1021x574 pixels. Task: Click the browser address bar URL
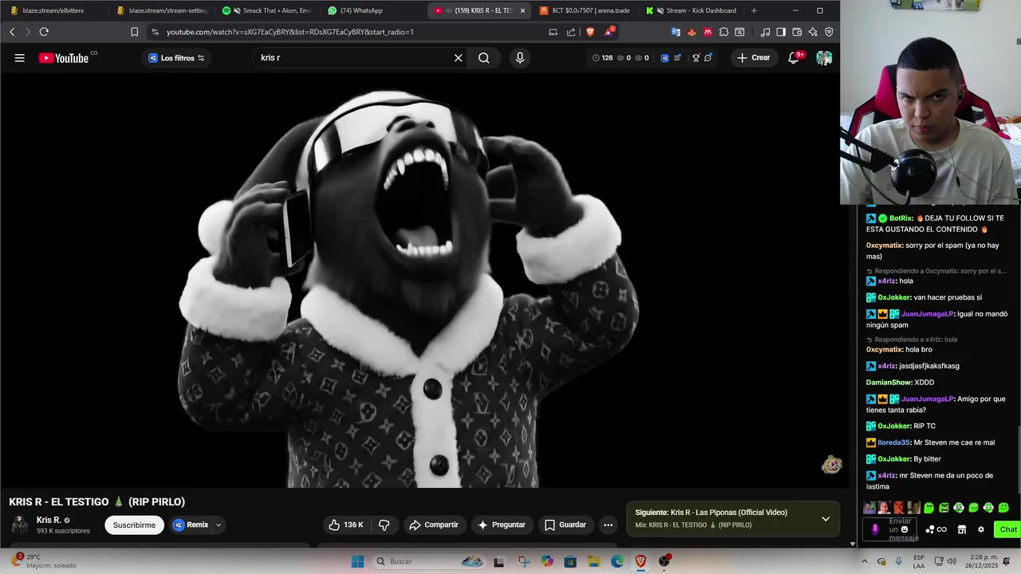click(x=290, y=32)
